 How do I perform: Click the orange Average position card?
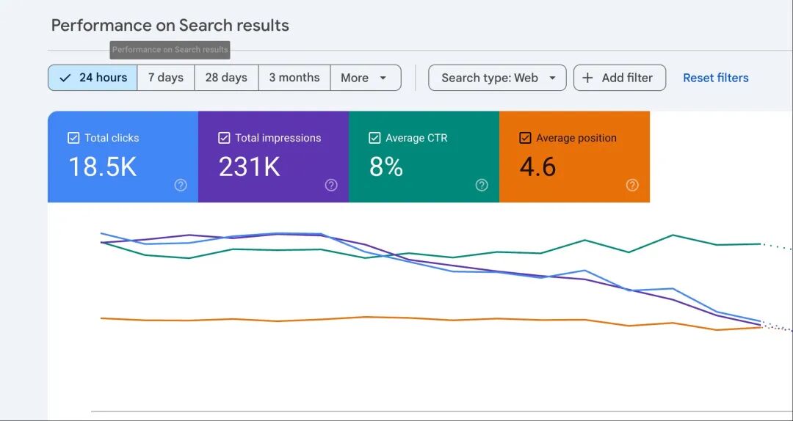click(x=574, y=157)
